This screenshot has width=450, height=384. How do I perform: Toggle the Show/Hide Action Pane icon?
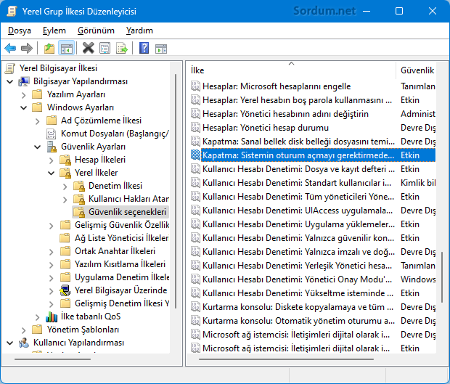click(x=161, y=49)
